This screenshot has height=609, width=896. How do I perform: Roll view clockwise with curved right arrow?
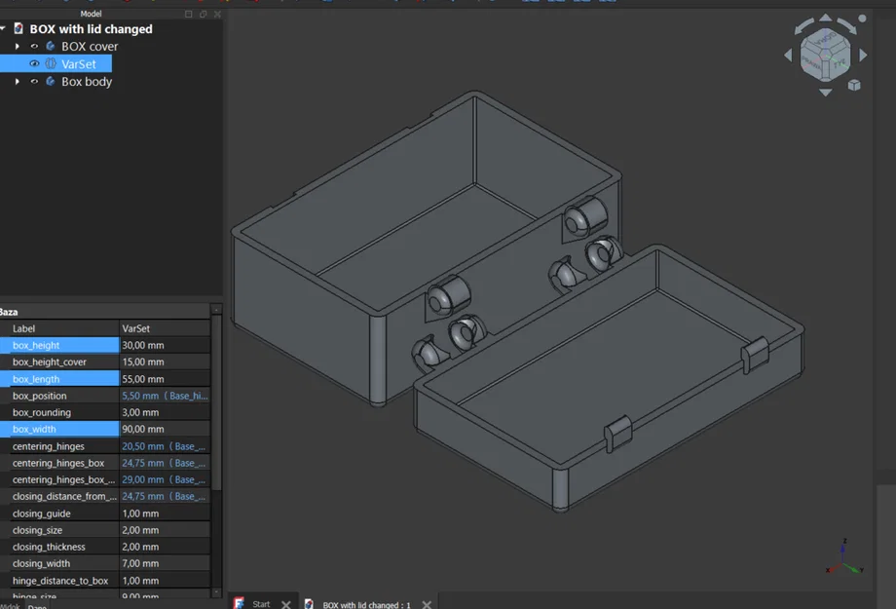pos(847,26)
